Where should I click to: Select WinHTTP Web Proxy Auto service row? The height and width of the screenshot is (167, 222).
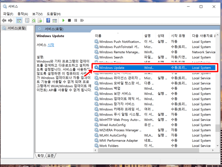(155, 120)
